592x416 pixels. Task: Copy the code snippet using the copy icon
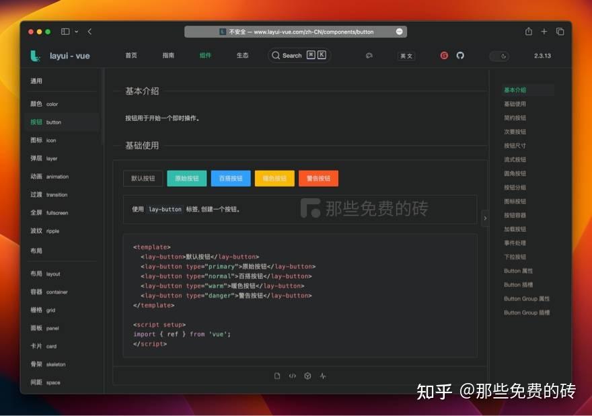[277, 376]
